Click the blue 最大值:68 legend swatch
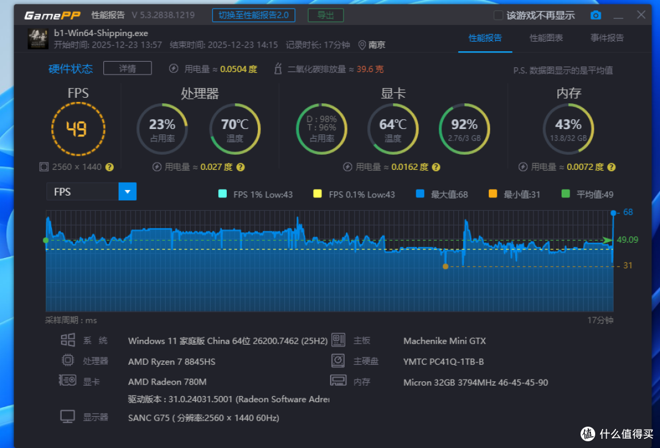 coord(420,194)
